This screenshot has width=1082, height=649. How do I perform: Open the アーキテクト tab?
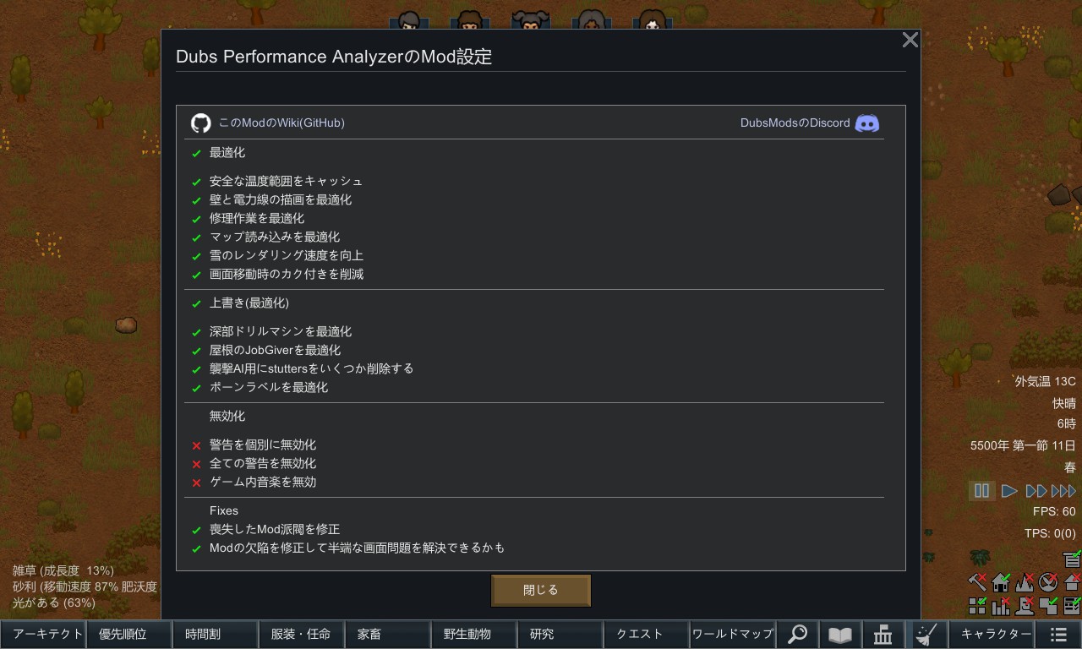[44, 634]
